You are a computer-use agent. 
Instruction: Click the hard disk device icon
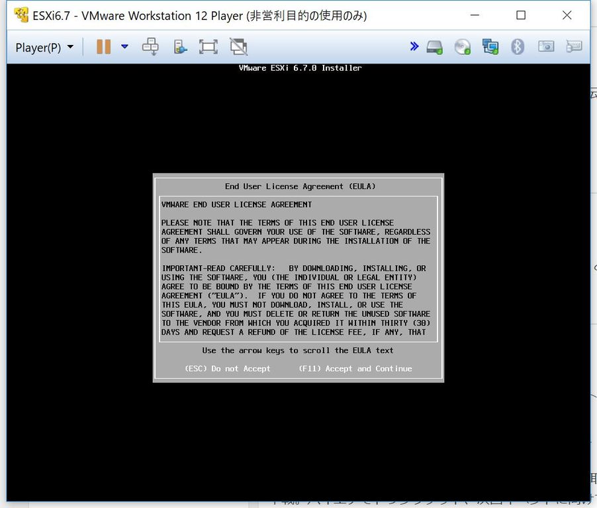click(434, 47)
